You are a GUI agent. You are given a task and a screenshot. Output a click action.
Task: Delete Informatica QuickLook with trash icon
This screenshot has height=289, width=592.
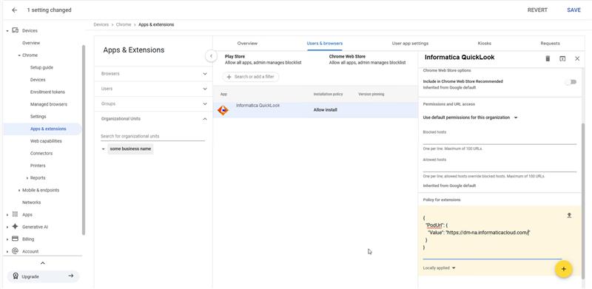548,58
